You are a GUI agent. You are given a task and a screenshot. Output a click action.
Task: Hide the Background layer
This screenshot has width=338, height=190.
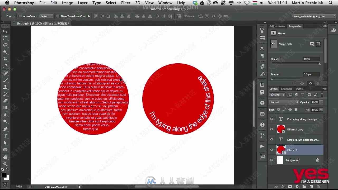pos(272,160)
